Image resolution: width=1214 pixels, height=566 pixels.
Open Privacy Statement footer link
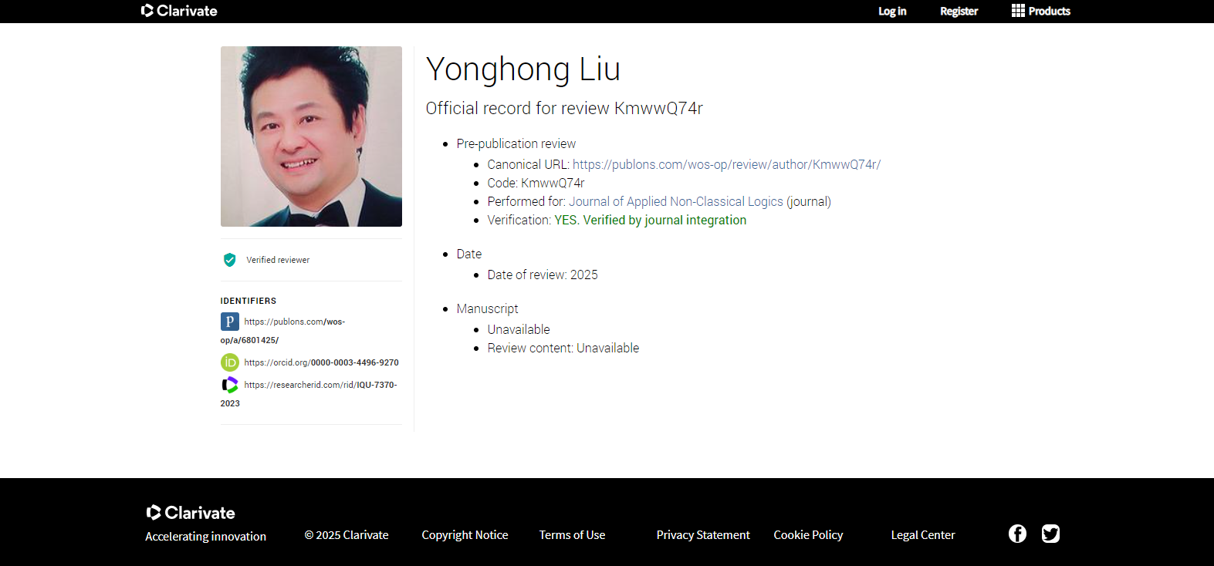click(x=703, y=535)
